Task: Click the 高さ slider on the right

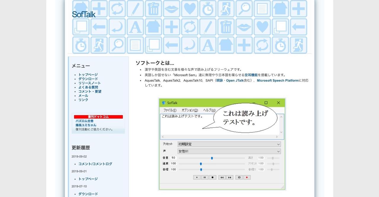Action: 273,158
